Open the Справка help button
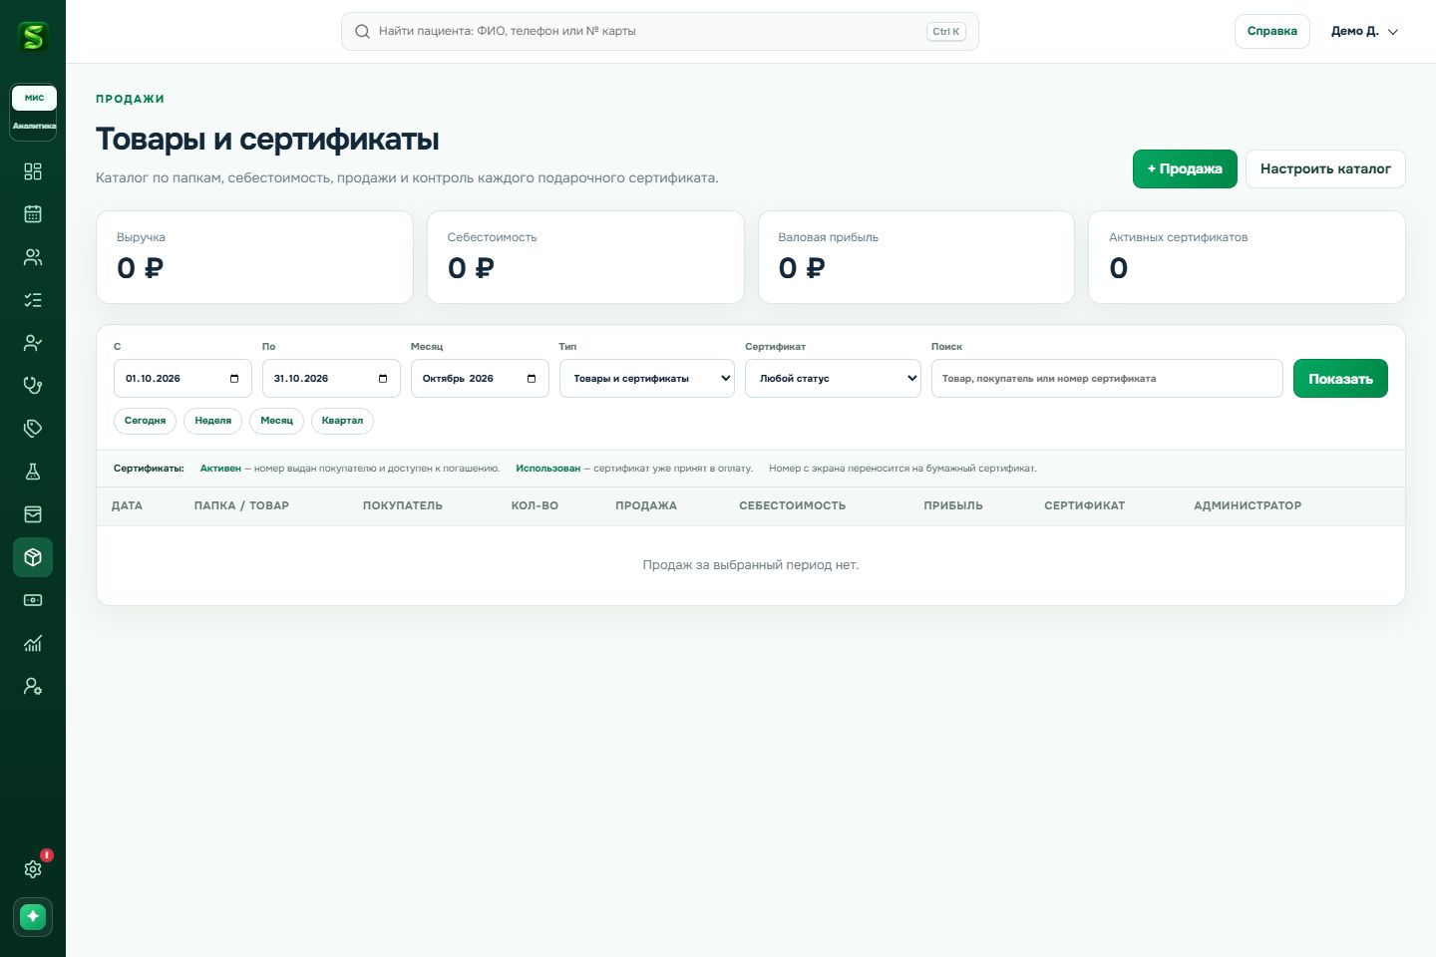Image resolution: width=1436 pixels, height=957 pixels. (x=1271, y=31)
